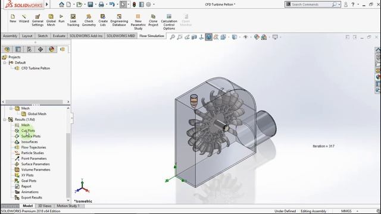Start Leak Tracking

(73, 20)
